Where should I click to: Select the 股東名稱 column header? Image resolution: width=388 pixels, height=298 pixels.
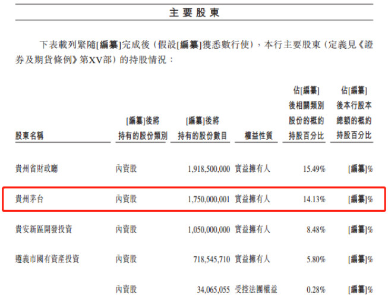pyautogui.click(x=30, y=136)
